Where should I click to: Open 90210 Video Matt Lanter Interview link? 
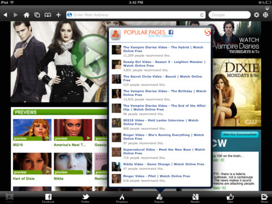[161, 122]
